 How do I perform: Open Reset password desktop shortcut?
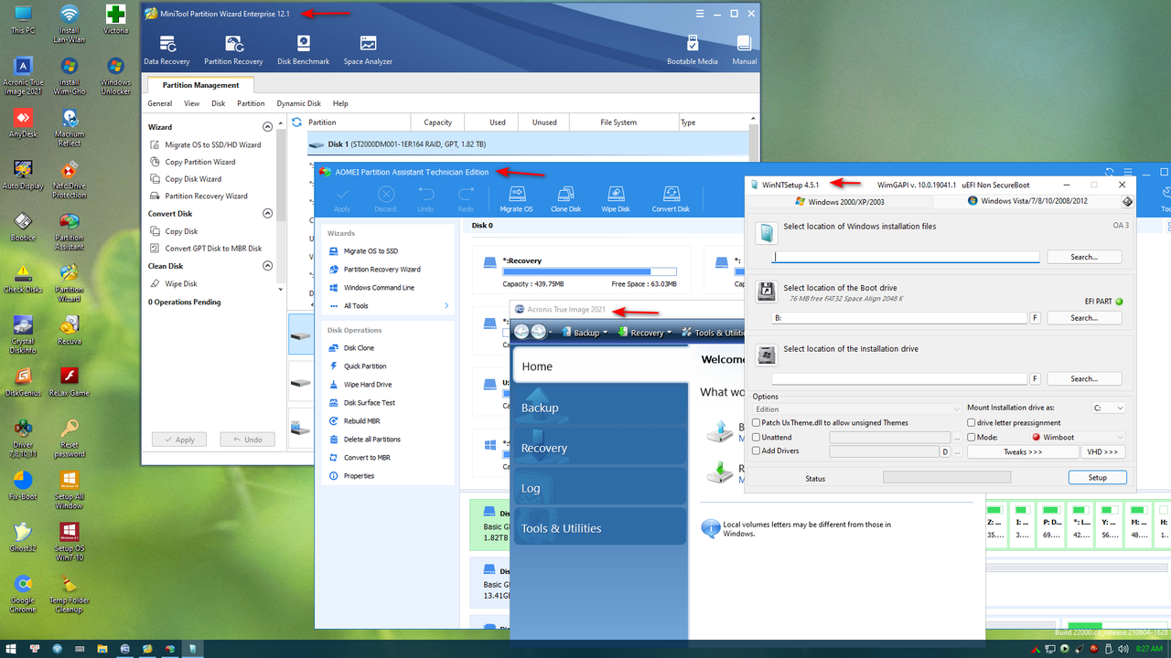[69, 440]
